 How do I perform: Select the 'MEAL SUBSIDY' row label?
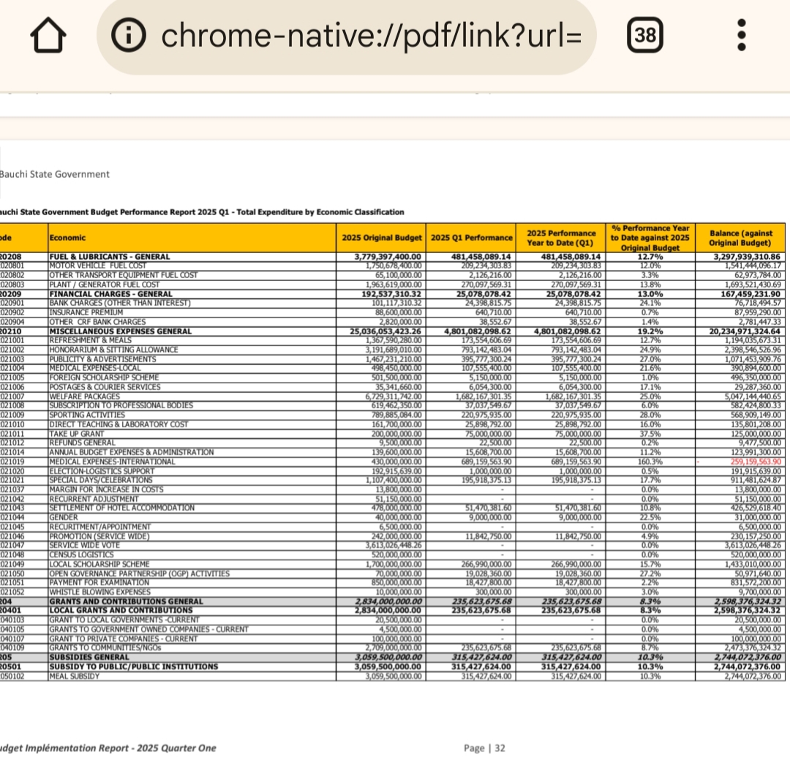74,677
